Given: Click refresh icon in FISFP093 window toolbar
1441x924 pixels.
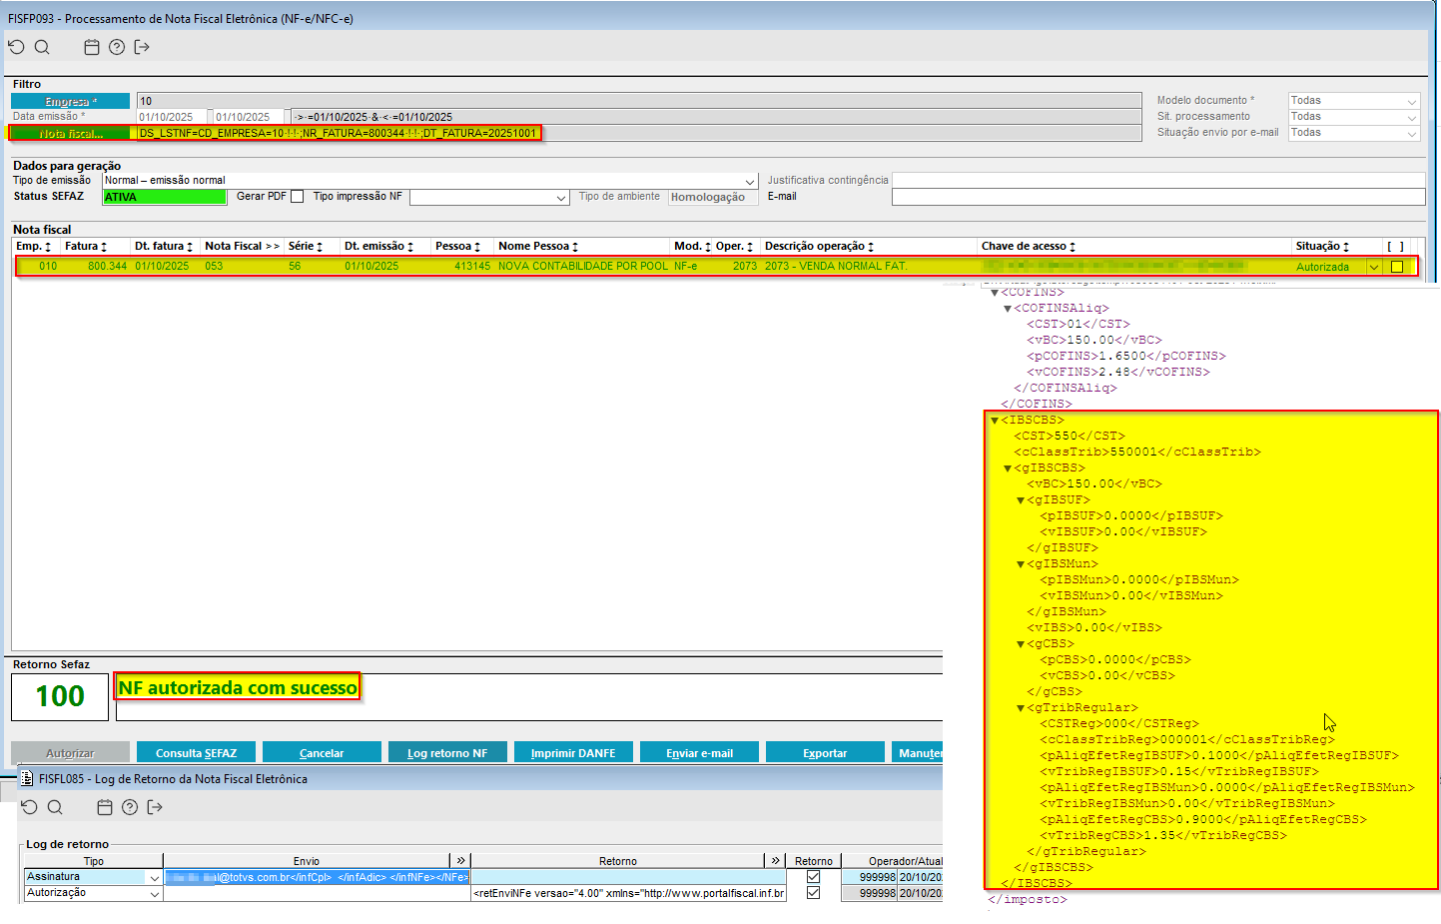Looking at the screenshot, I should 16,47.
